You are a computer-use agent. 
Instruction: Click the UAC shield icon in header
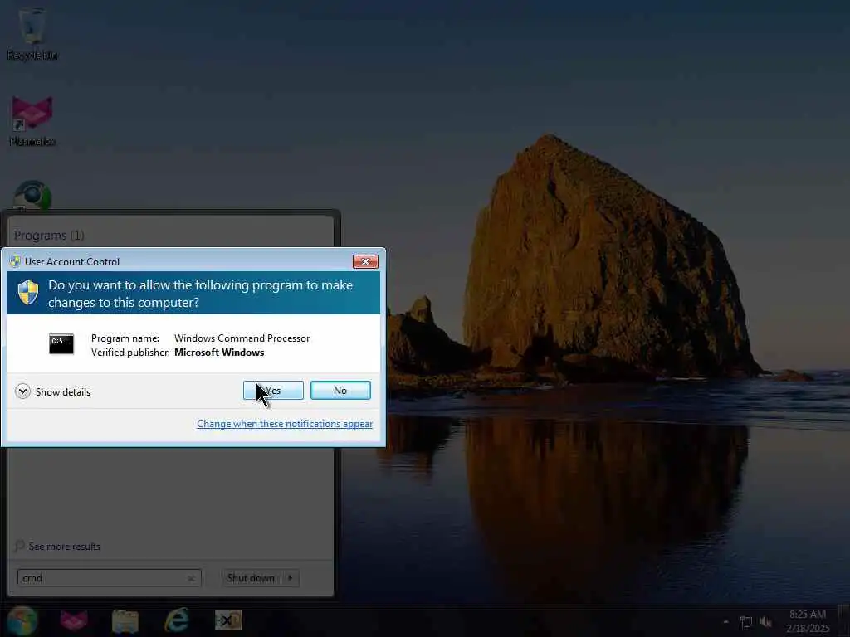pyautogui.click(x=28, y=293)
